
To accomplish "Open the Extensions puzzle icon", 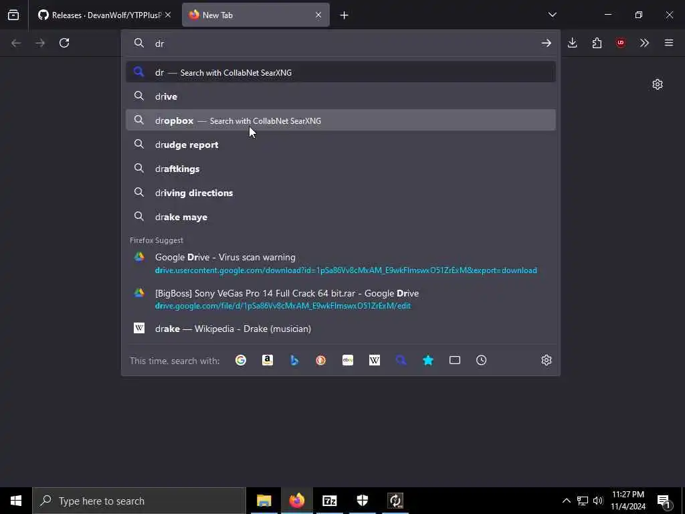I will click(x=597, y=43).
